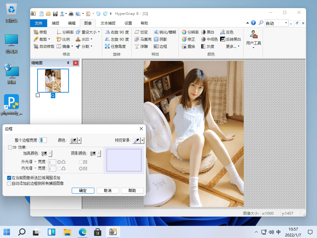317x238 pixels.
Task: Switch to the 捕捉 ribbon tab
Action: coord(56,23)
